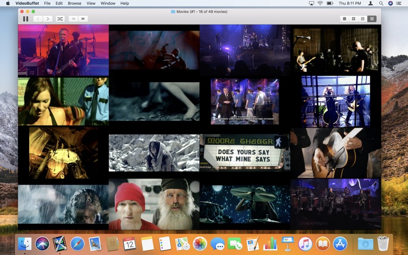The height and width of the screenshot is (255, 408).
Task: Launch Siri from the Dock
Action: pos(42,244)
